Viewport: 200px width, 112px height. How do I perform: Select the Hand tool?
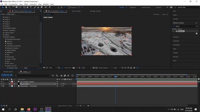tap(6, 7)
